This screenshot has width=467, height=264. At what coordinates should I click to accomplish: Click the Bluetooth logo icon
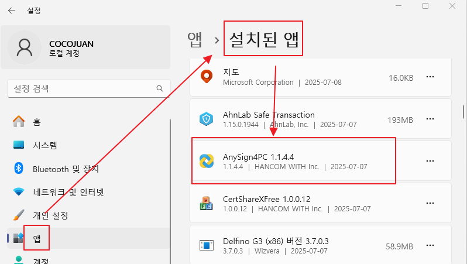pos(19,168)
